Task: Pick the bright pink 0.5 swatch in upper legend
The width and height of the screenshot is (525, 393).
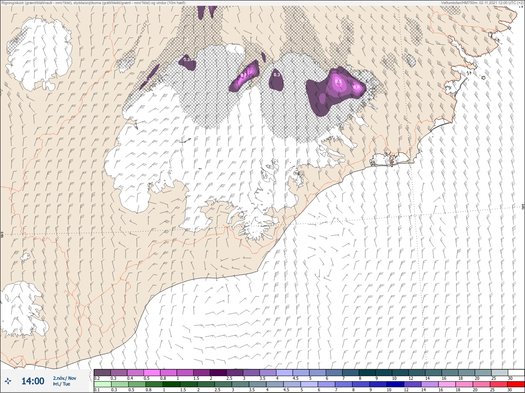Action: point(152,372)
